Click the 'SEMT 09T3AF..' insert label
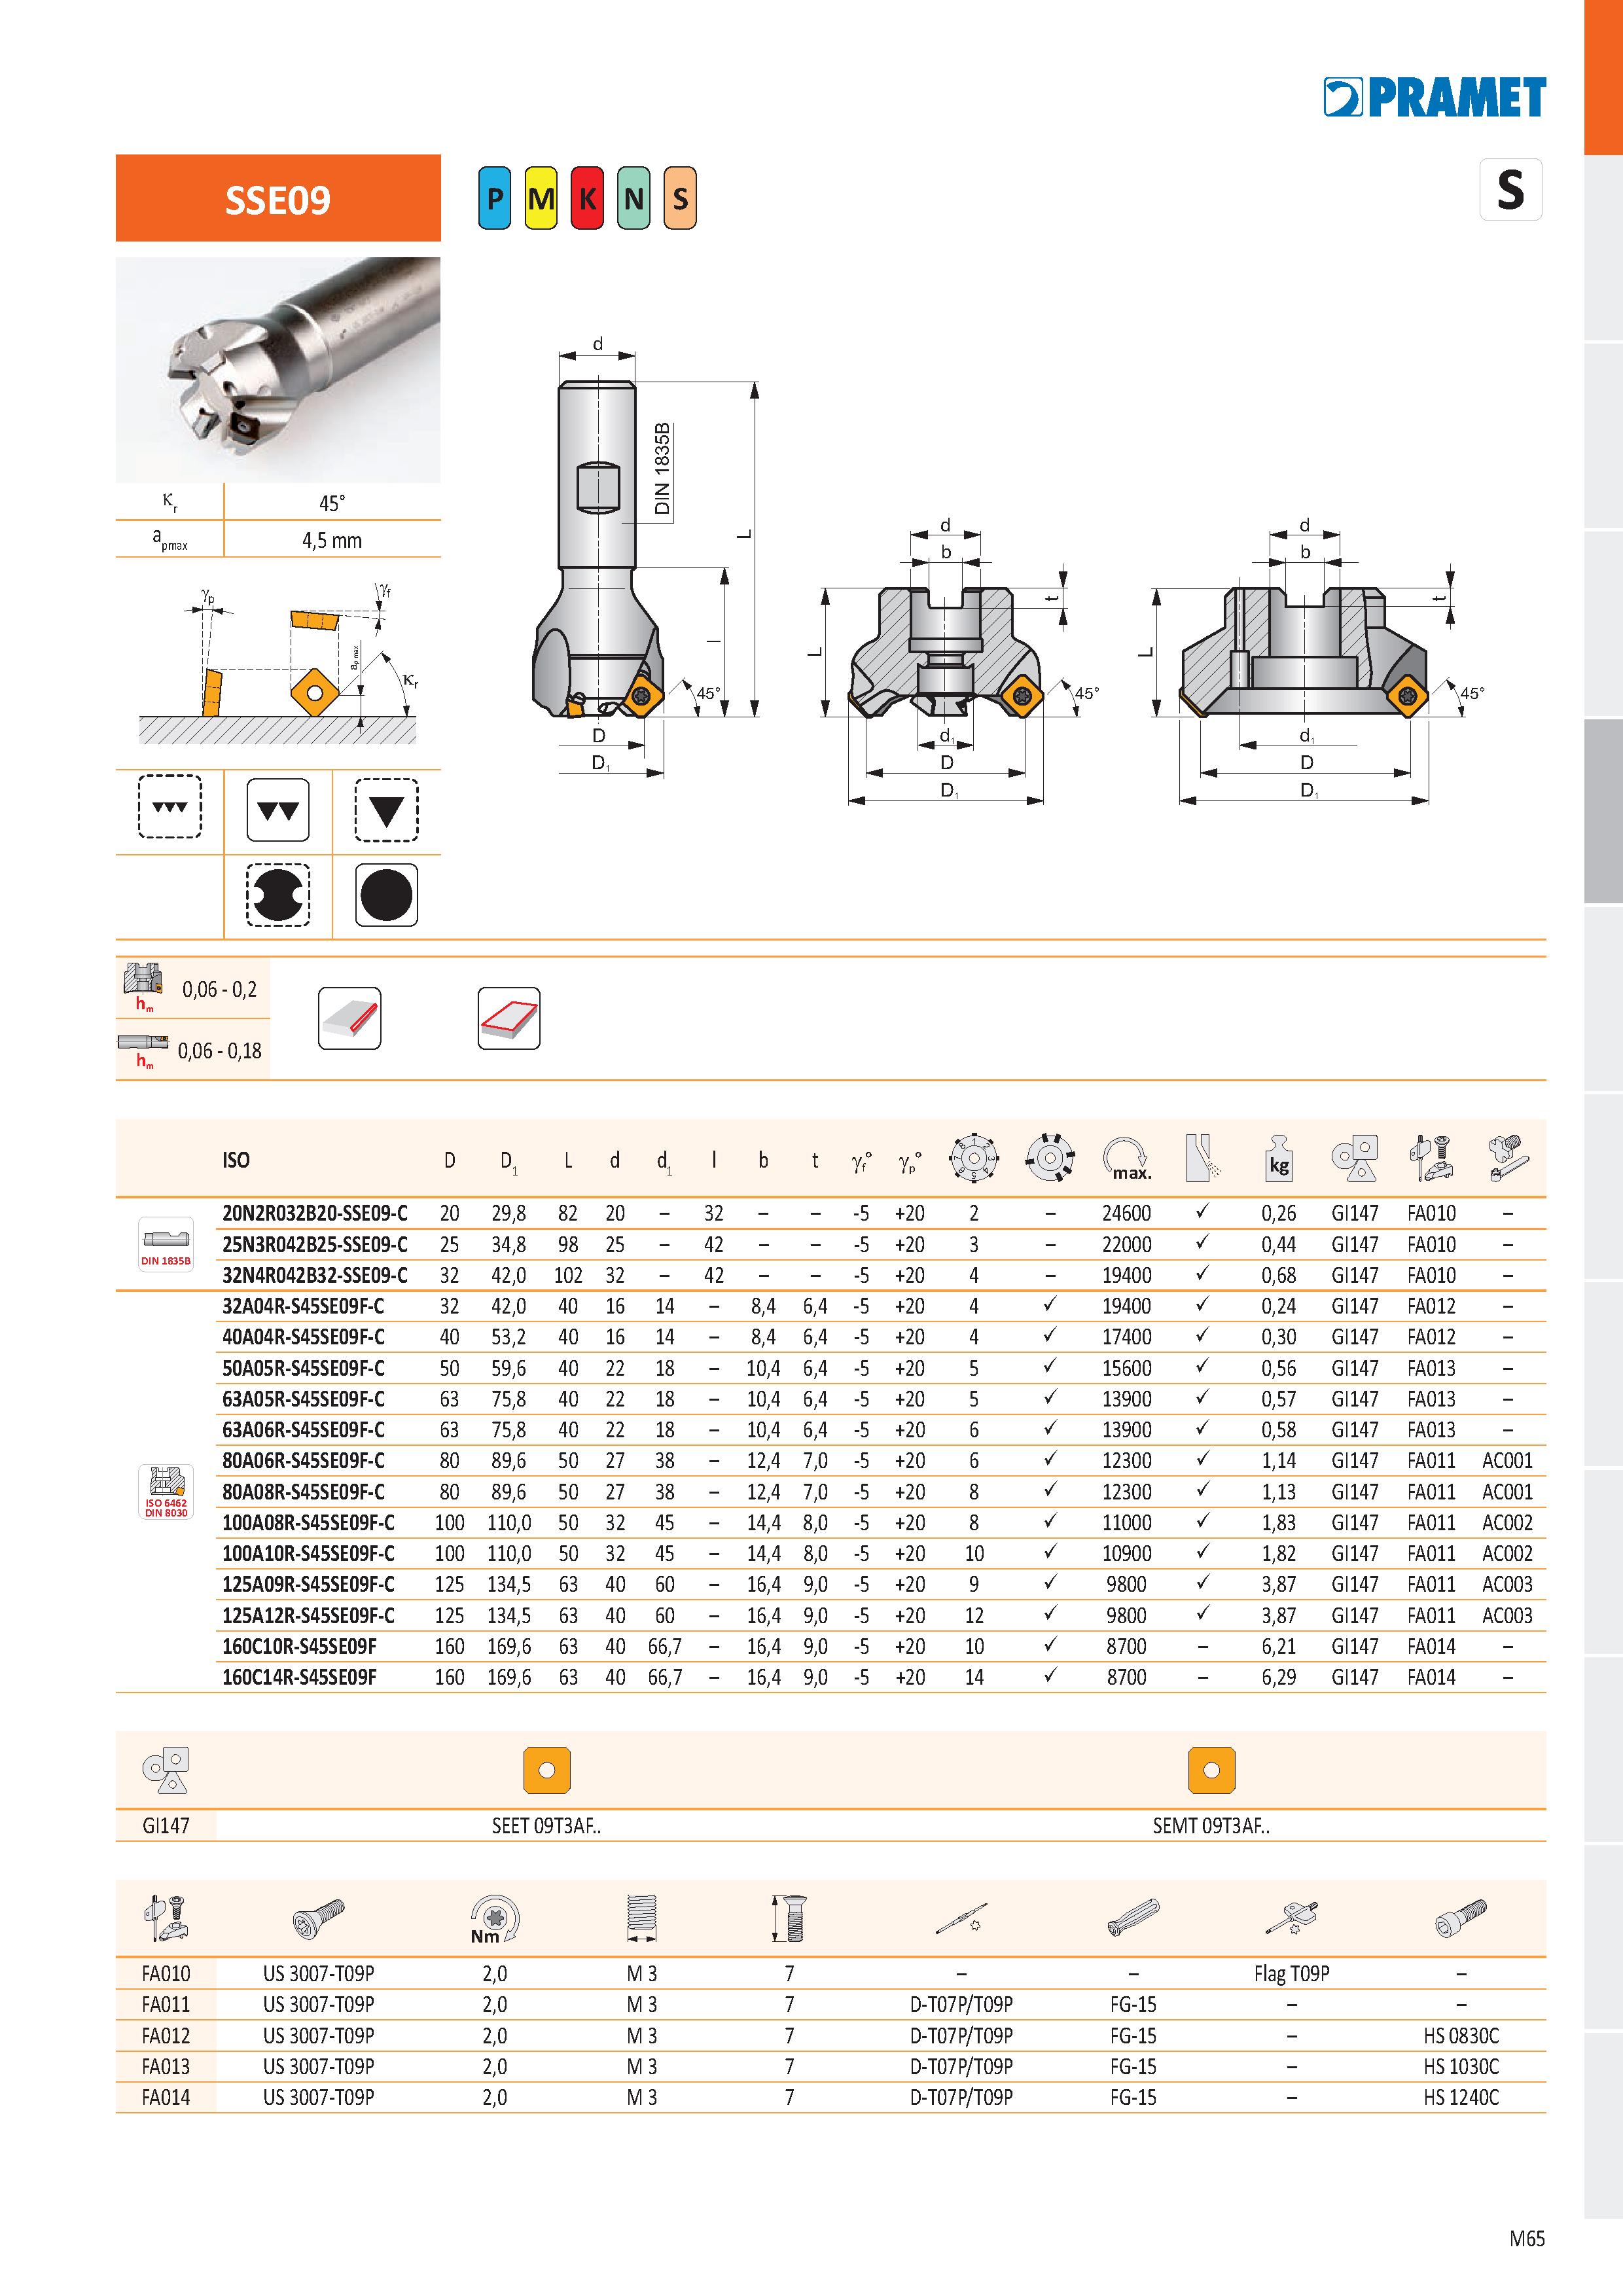Image resolution: width=1623 pixels, height=2296 pixels. pos(1211,1826)
